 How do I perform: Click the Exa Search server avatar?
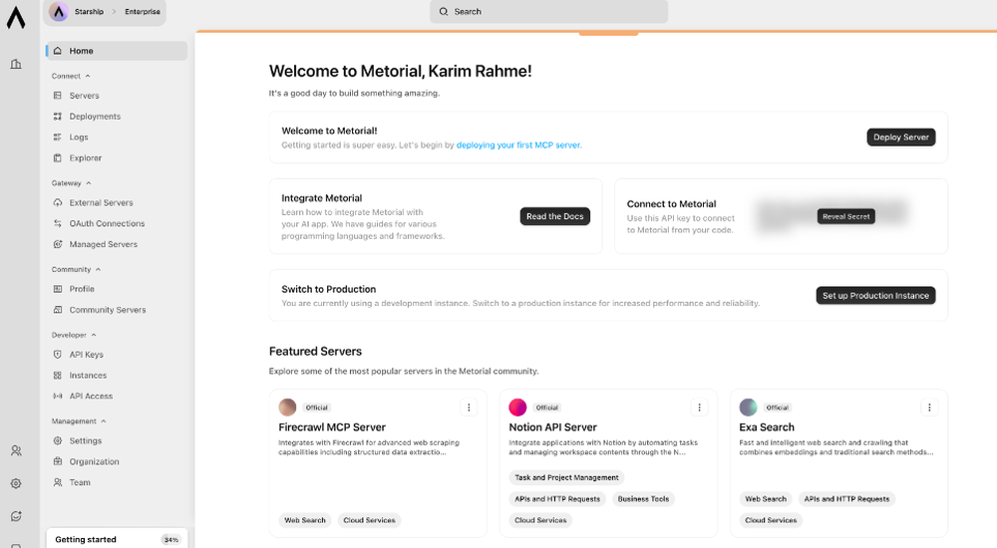[x=749, y=407]
